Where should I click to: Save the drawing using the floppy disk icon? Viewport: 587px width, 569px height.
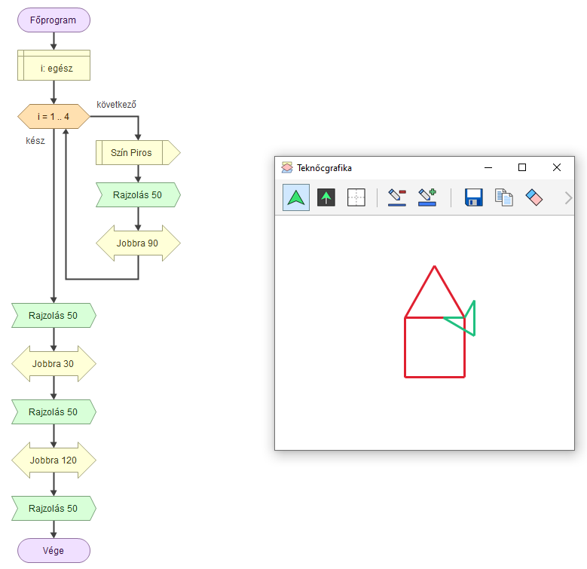coord(474,197)
